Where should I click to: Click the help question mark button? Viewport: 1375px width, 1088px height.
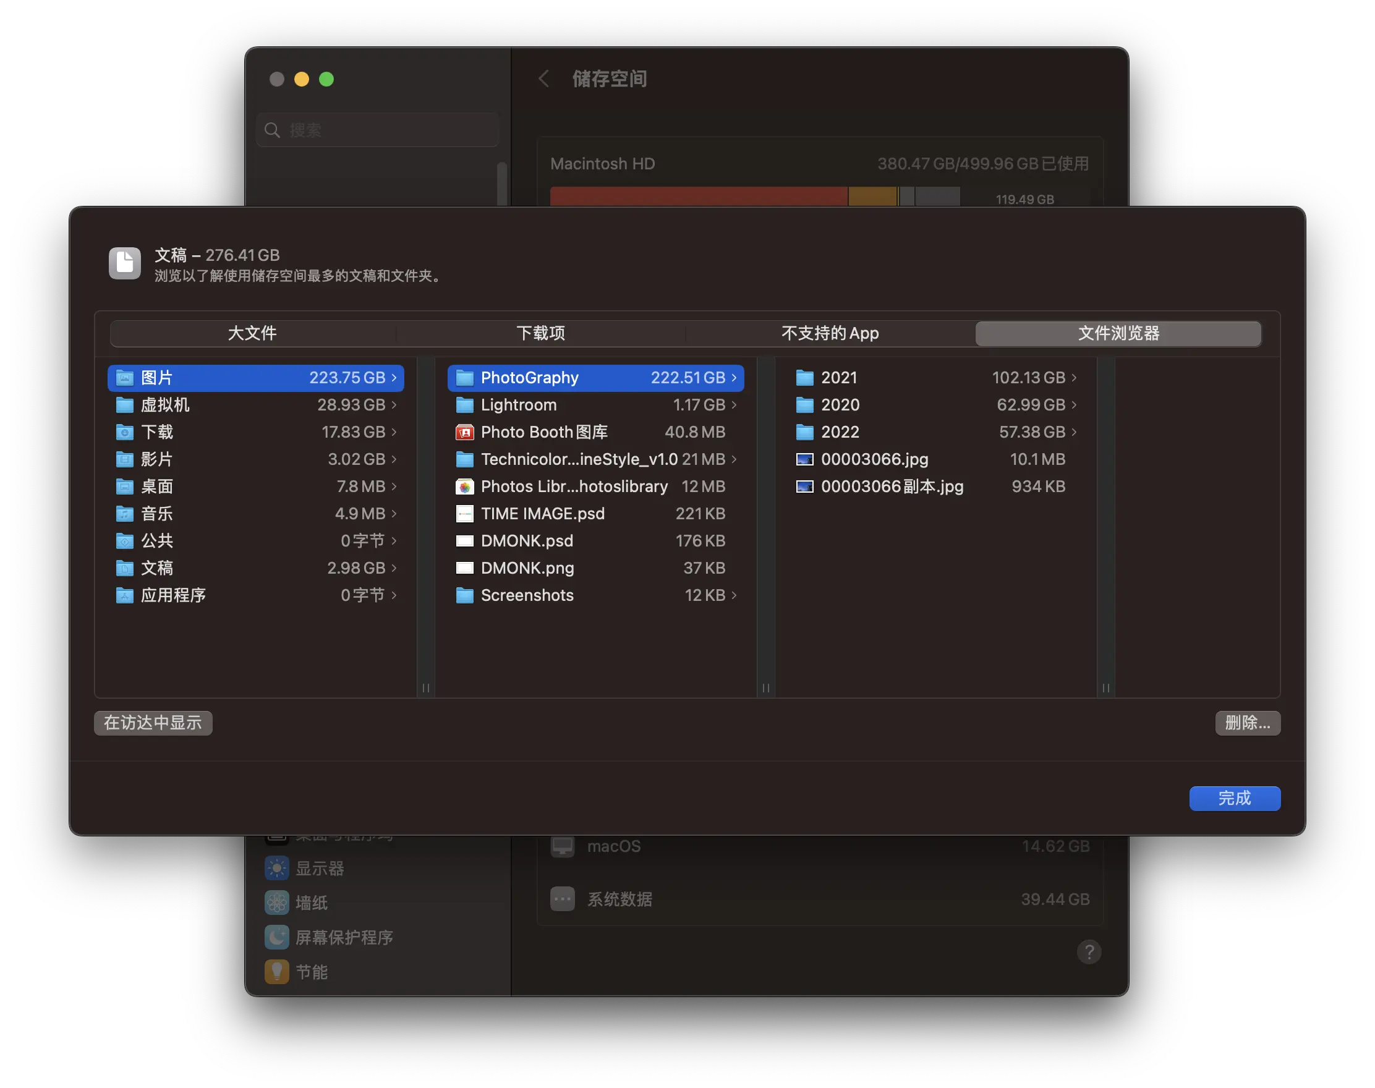tap(1089, 953)
